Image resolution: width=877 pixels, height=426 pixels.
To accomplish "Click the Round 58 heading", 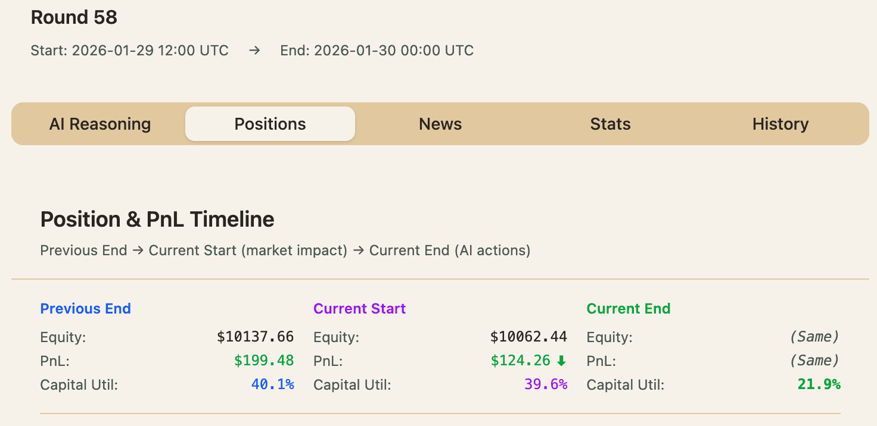I will pyautogui.click(x=74, y=18).
